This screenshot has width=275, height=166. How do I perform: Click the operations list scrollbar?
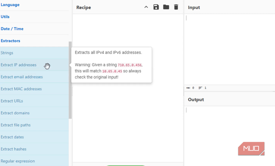[x=70, y=80]
